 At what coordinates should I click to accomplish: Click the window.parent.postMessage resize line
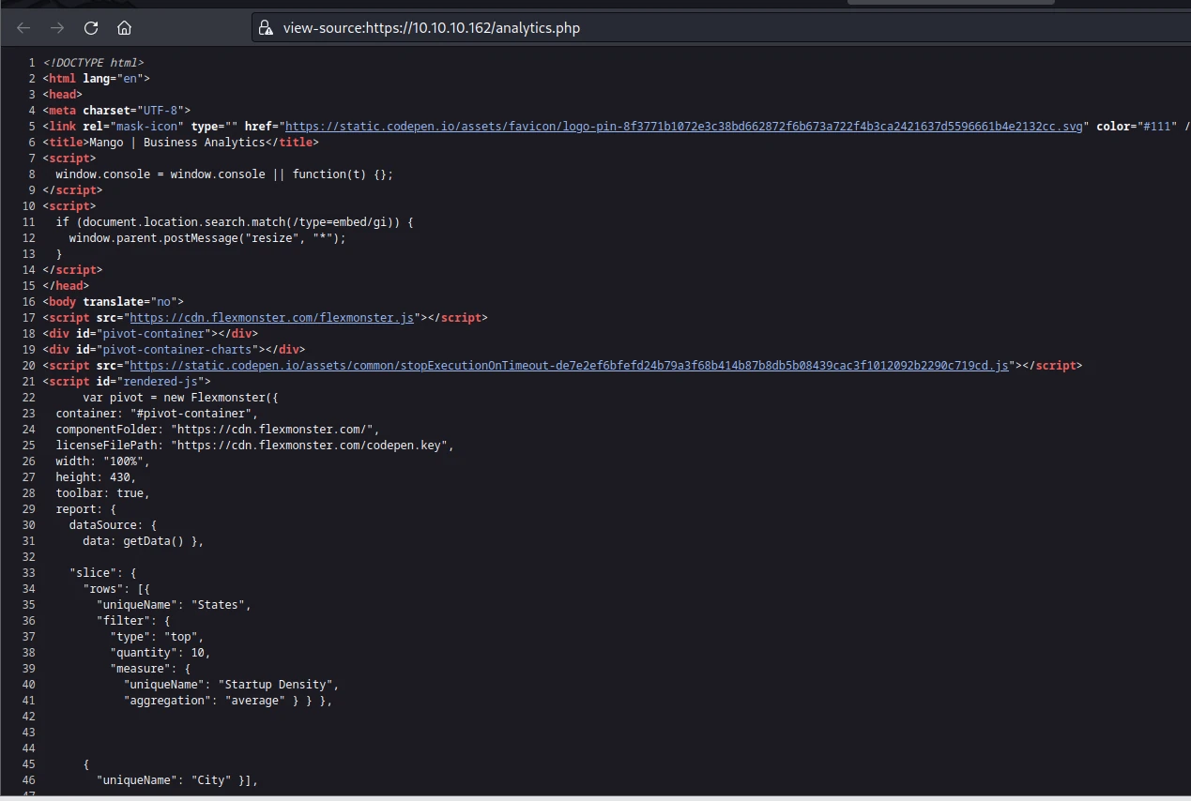tap(207, 237)
